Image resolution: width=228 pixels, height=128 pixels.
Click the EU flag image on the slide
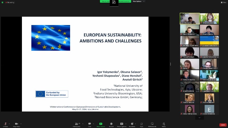click(51, 38)
